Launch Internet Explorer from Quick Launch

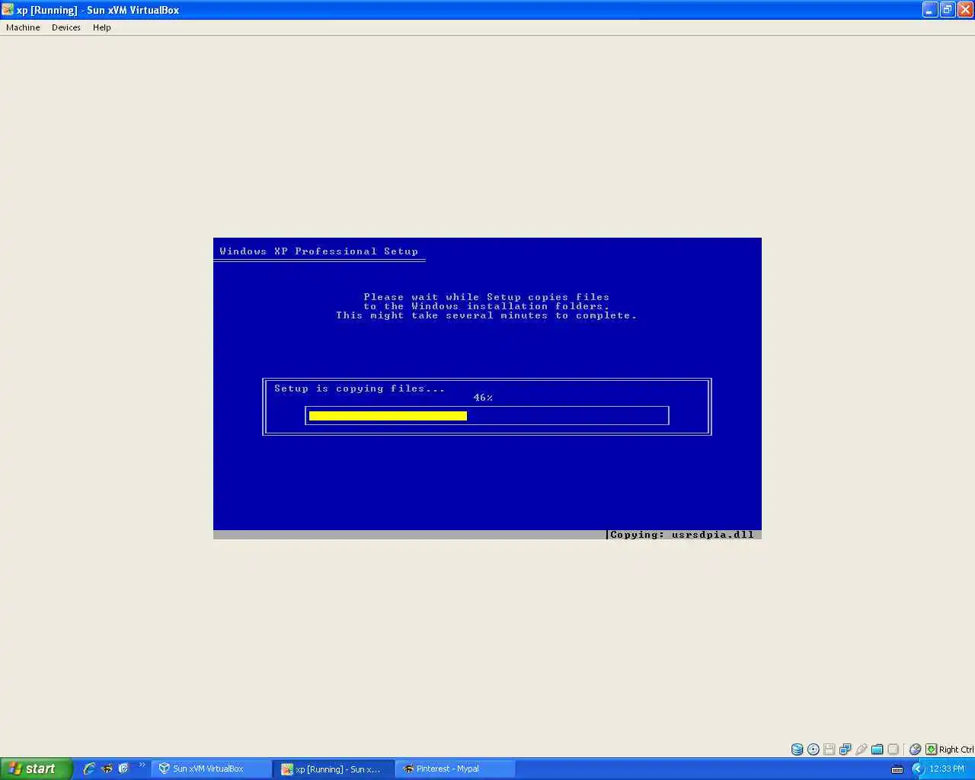click(x=89, y=769)
